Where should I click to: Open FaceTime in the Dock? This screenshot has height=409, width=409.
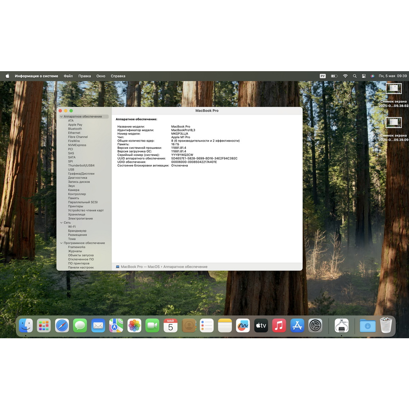pyautogui.click(x=152, y=326)
